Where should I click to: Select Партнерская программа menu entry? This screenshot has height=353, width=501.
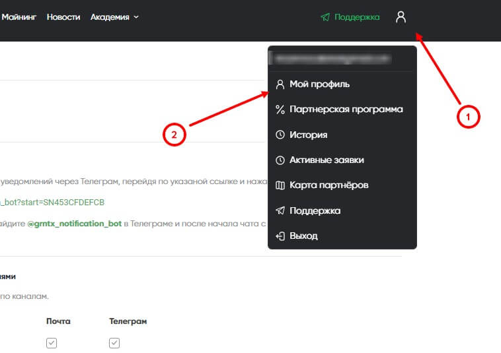pyautogui.click(x=346, y=110)
